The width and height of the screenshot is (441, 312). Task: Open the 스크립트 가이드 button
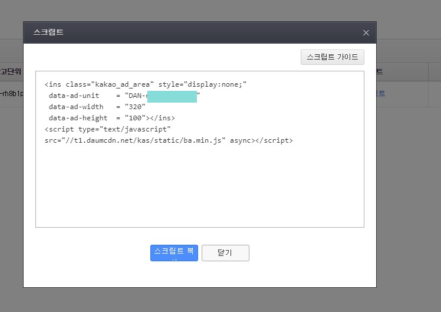[x=333, y=57]
